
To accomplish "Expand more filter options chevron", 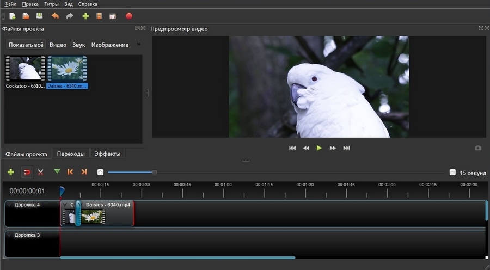I will pyautogui.click(x=139, y=44).
